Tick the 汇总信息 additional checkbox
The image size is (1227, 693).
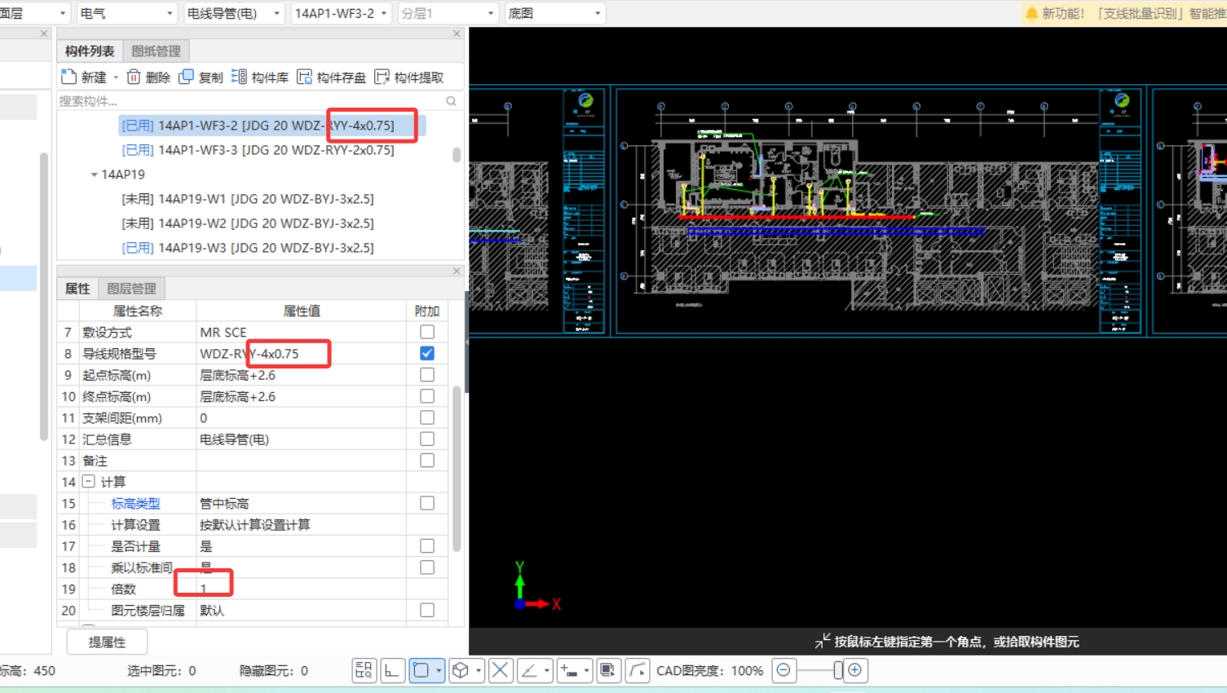point(427,439)
